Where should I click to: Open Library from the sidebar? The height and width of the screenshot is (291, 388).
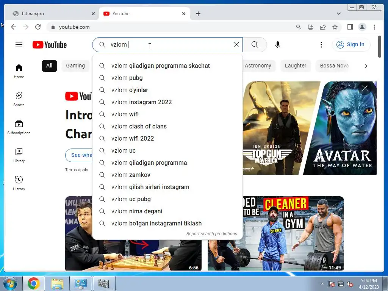tap(19, 155)
